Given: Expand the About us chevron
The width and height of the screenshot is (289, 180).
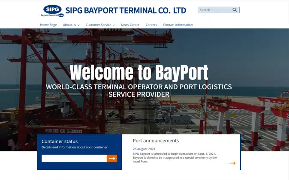Looking at the screenshot, I should click(78, 25).
